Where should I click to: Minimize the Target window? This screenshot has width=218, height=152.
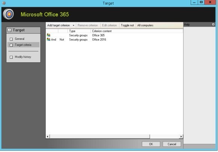[194, 2]
